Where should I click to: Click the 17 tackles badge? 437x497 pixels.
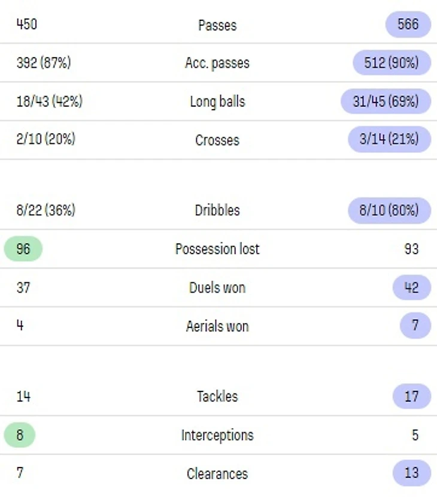point(412,396)
